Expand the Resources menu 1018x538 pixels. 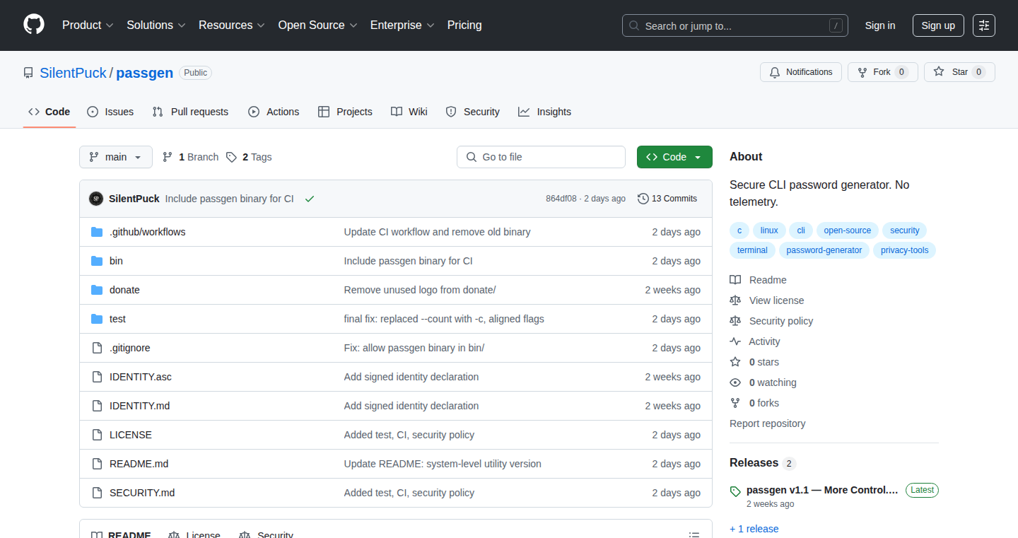pos(232,25)
